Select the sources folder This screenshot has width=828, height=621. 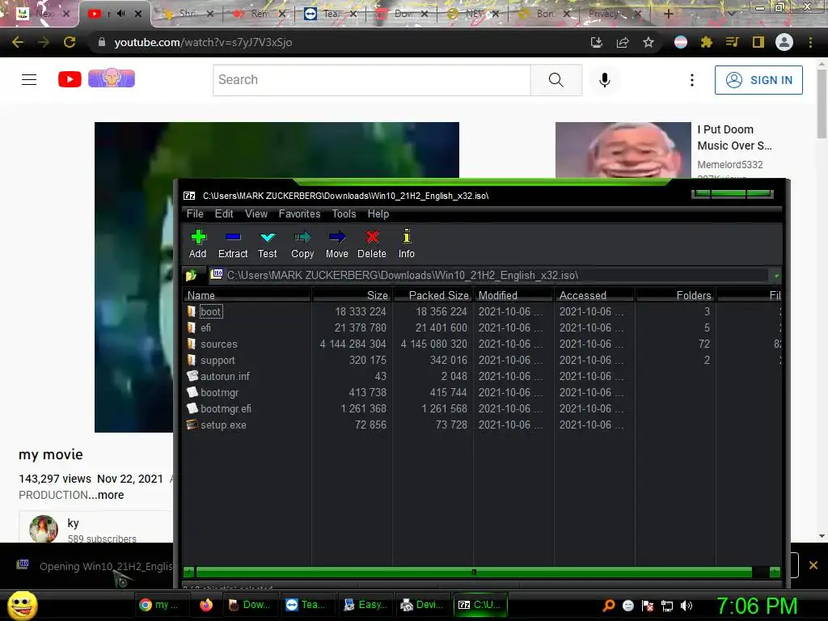click(218, 344)
